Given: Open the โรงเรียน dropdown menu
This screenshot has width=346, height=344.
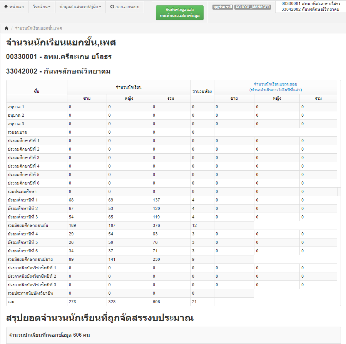Looking at the screenshot, I should coord(42,7).
